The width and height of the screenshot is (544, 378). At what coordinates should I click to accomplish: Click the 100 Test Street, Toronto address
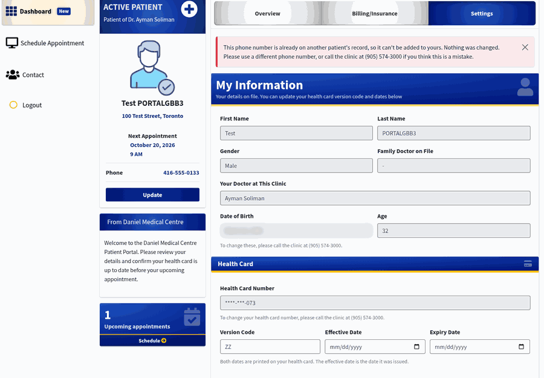coord(152,116)
